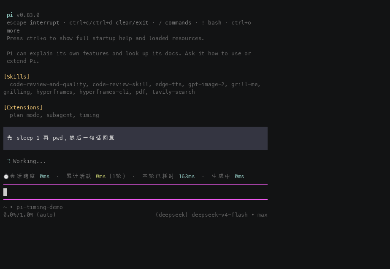Viewport: 390px width, 269px height.
Task: Click the Working spinner icon
Action: point(9,161)
